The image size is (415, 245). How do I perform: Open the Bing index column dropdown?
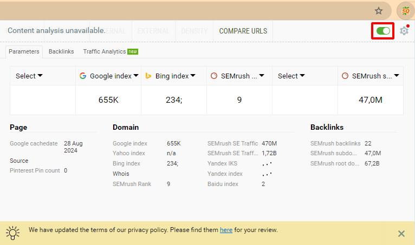pyautogui.click(x=193, y=76)
